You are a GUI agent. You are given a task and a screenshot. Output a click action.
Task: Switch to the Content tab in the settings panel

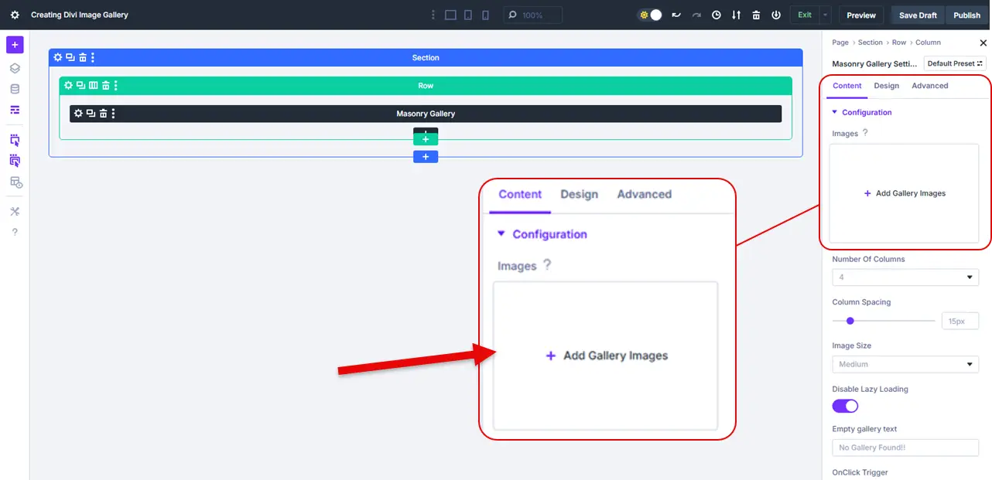[847, 86]
